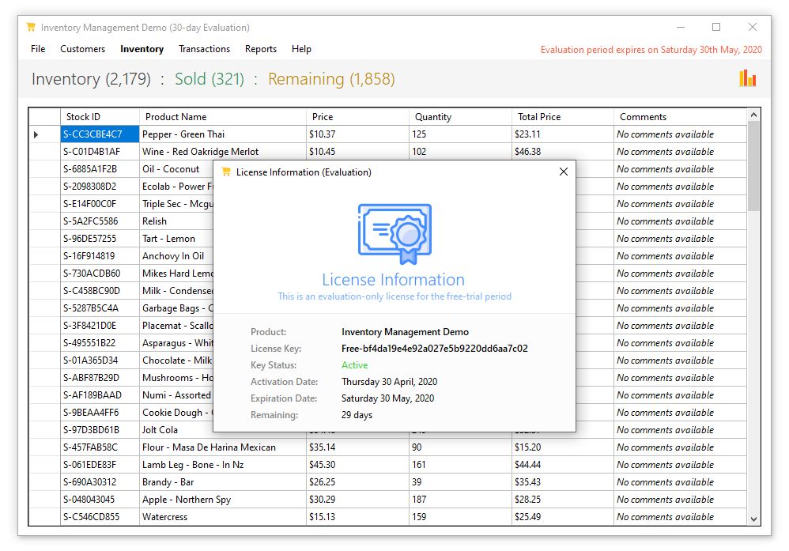Open the Reports menu
Viewport: 789px width, 551px height.
pyautogui.click(x=261, y=49)
